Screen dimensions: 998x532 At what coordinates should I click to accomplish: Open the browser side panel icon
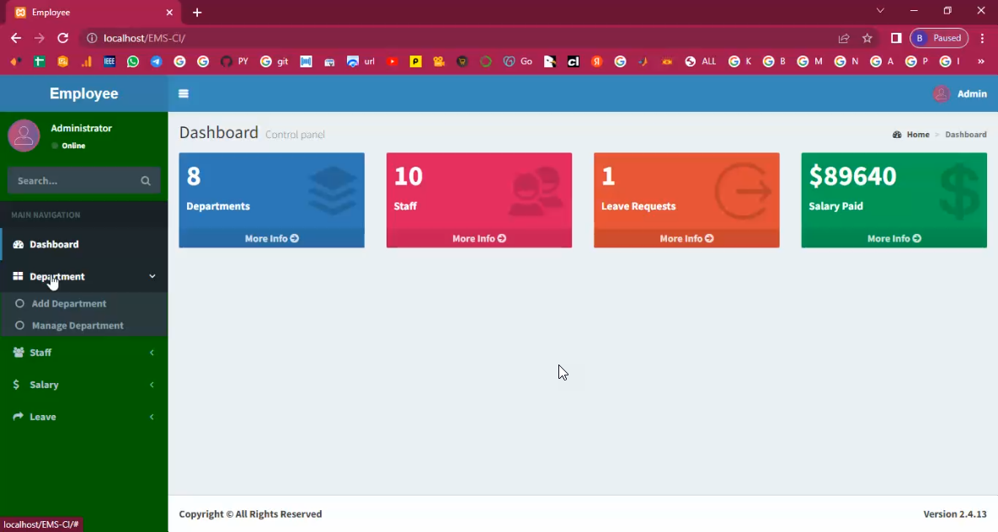click(x=896, y=38)
